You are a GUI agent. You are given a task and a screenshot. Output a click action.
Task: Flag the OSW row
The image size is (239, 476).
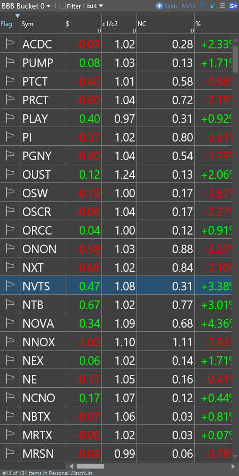(x=10, y=193)
